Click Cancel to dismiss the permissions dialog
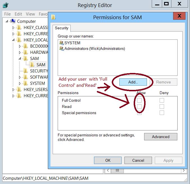Image resolution: width=190 pixels, height=184 pixels. [x=138, y=160]
